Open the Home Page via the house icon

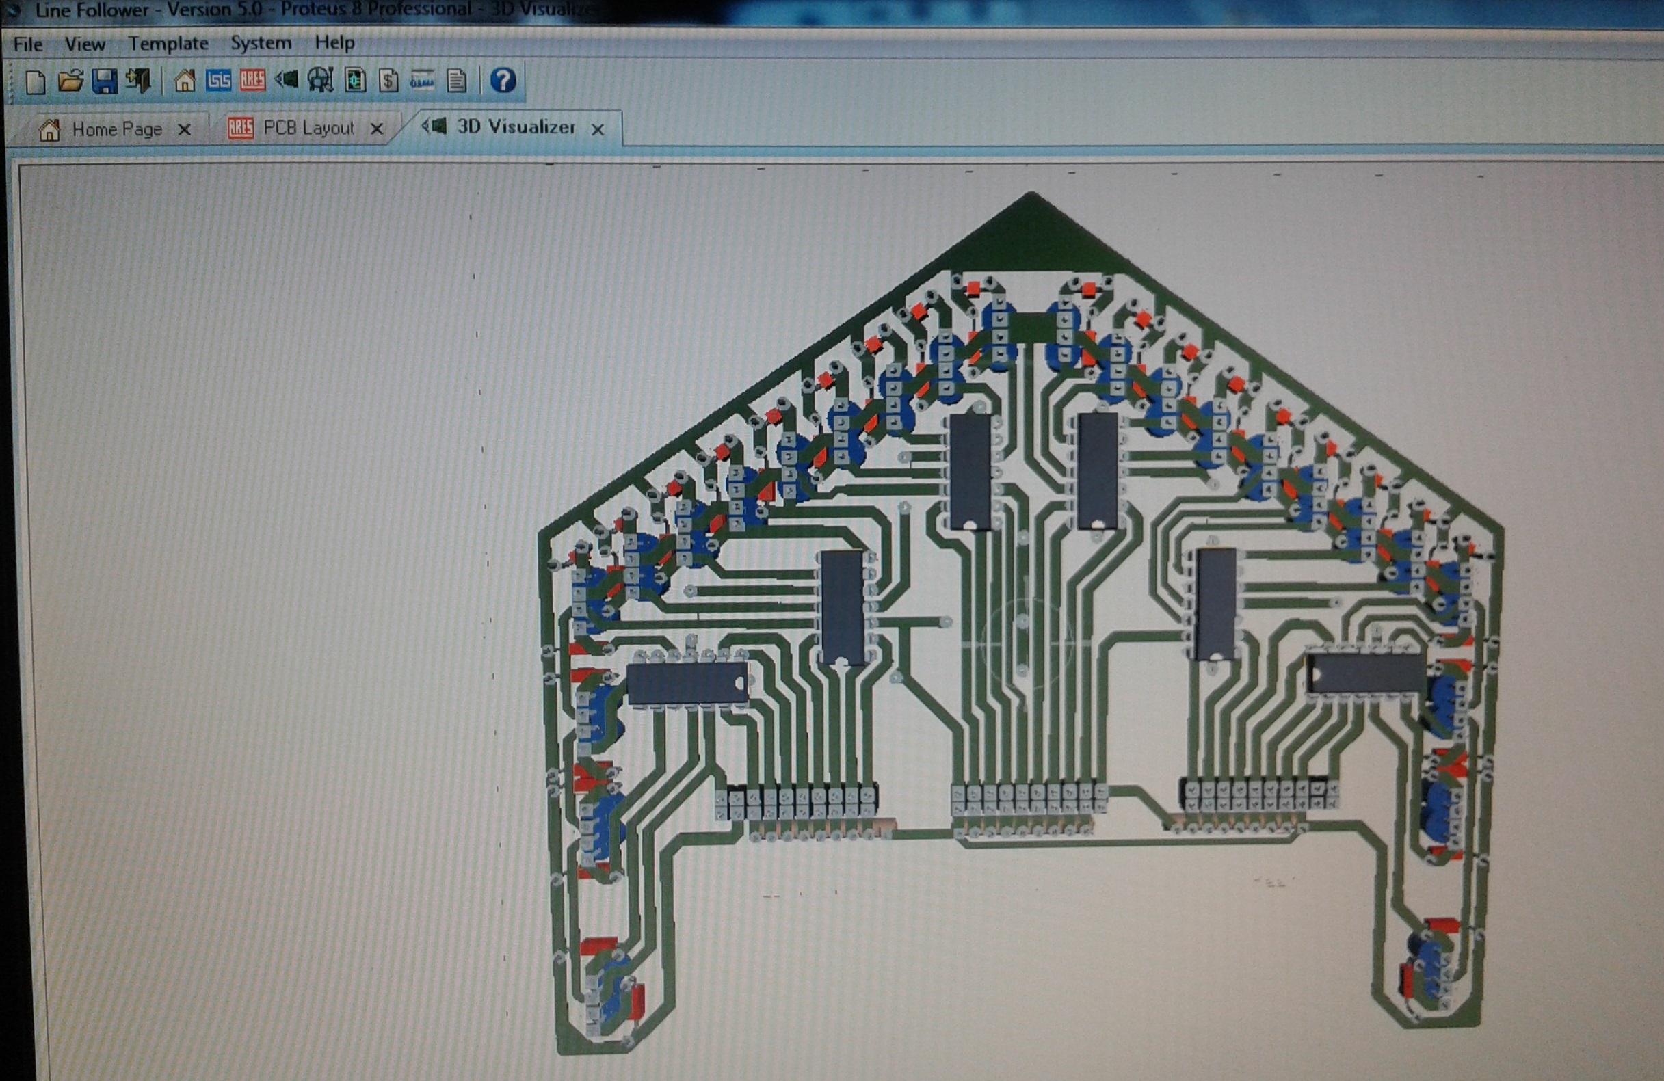tap(185, 82)
